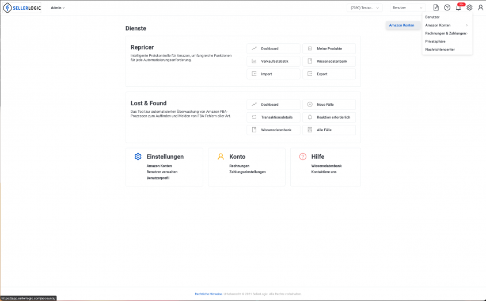This screenshot has width=486, height=301.
Task: Open the Benutzer dropdown selector
Action: [x=407, y=7]
